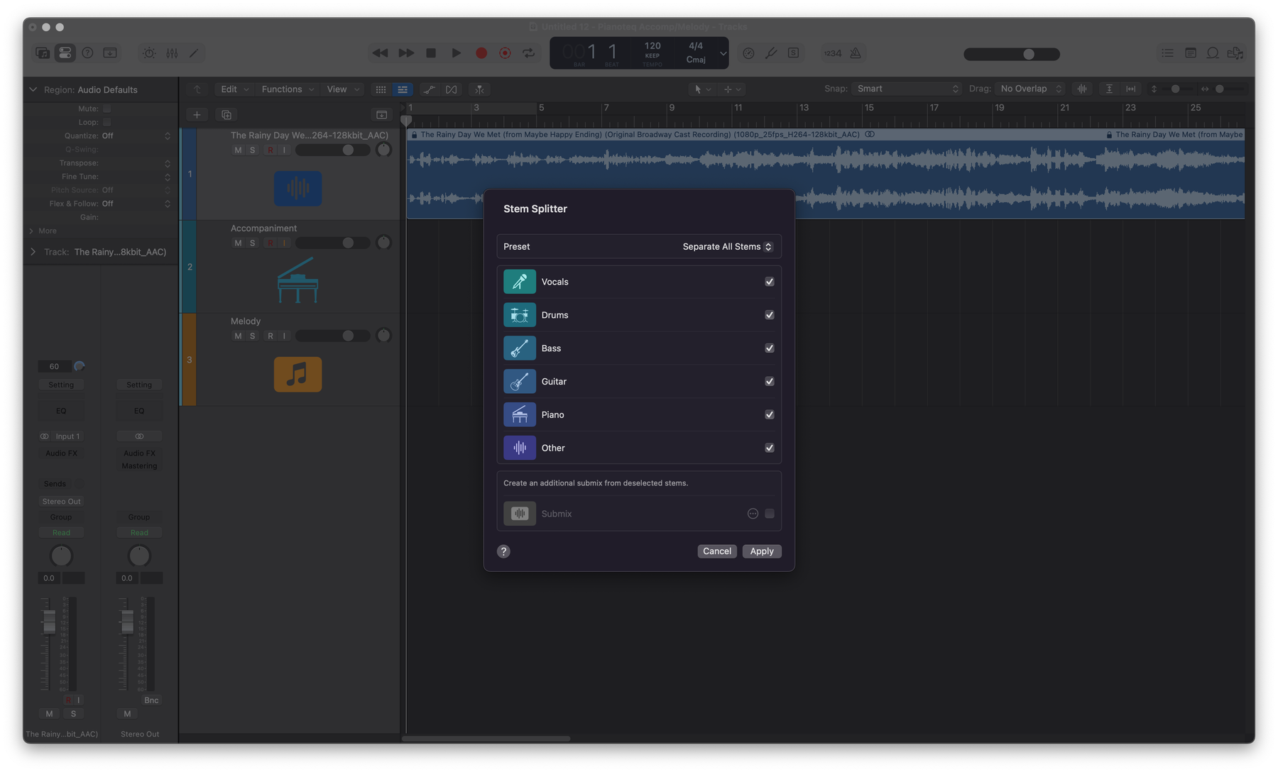Click the Piano stem icon in dialog
This screenshot has width=1278, height=772.
(520, 414)
